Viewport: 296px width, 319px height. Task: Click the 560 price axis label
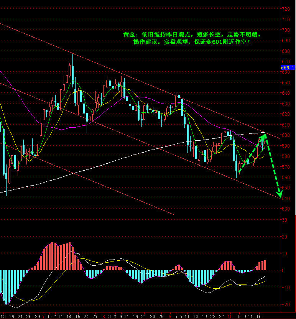coord(286,178)
